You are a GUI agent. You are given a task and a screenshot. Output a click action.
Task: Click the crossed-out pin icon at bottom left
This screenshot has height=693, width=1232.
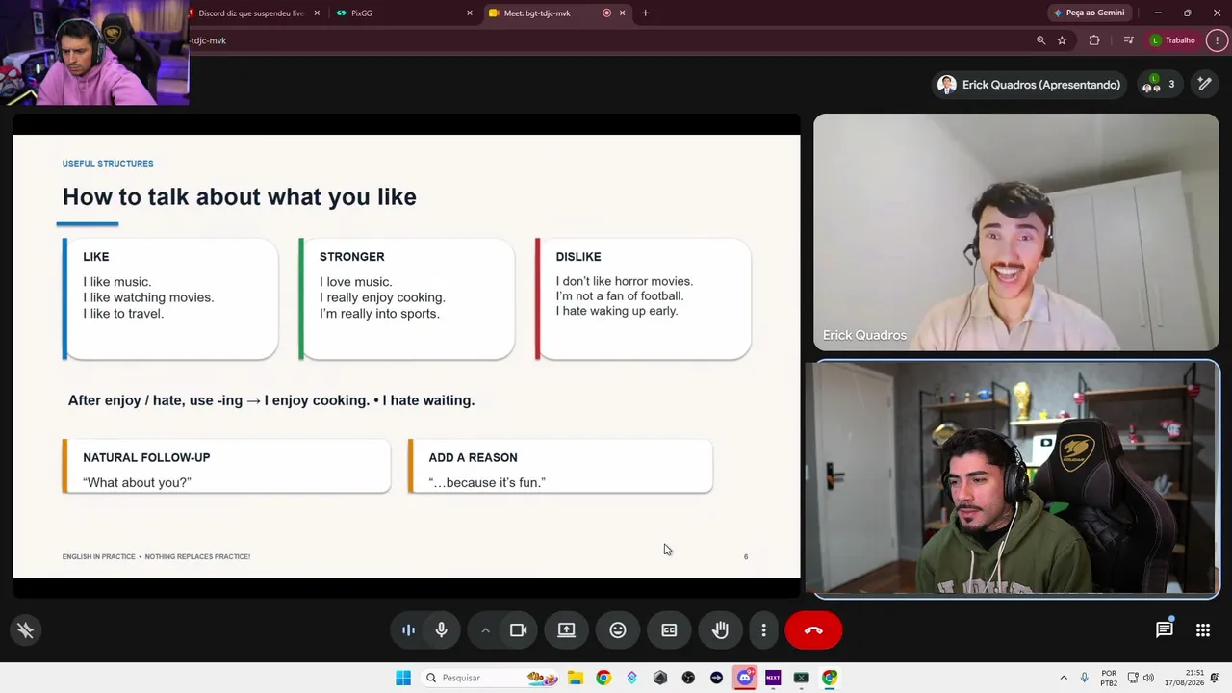coord(25,630)
